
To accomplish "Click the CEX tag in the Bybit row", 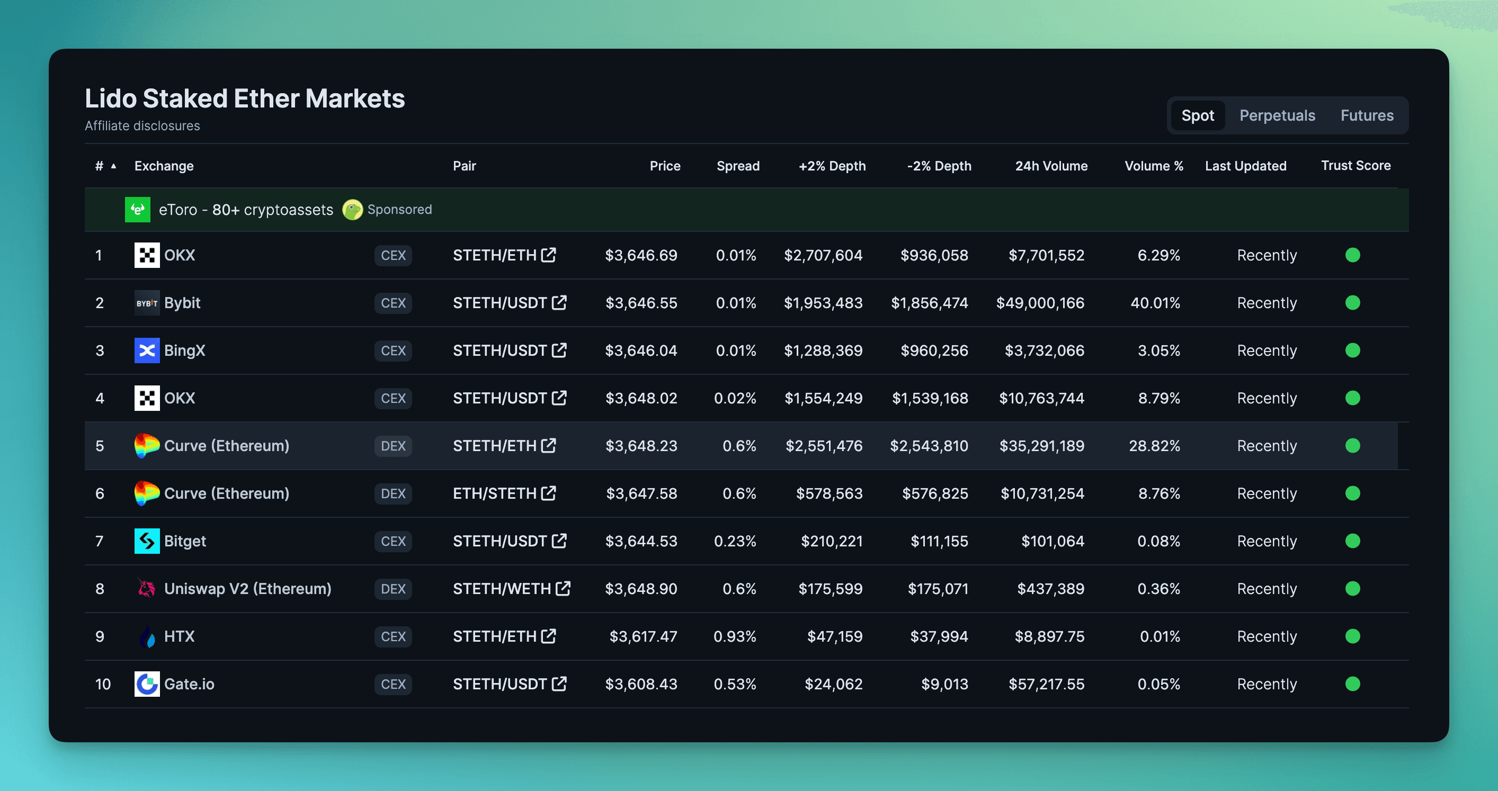I will (x=393, y=303).
